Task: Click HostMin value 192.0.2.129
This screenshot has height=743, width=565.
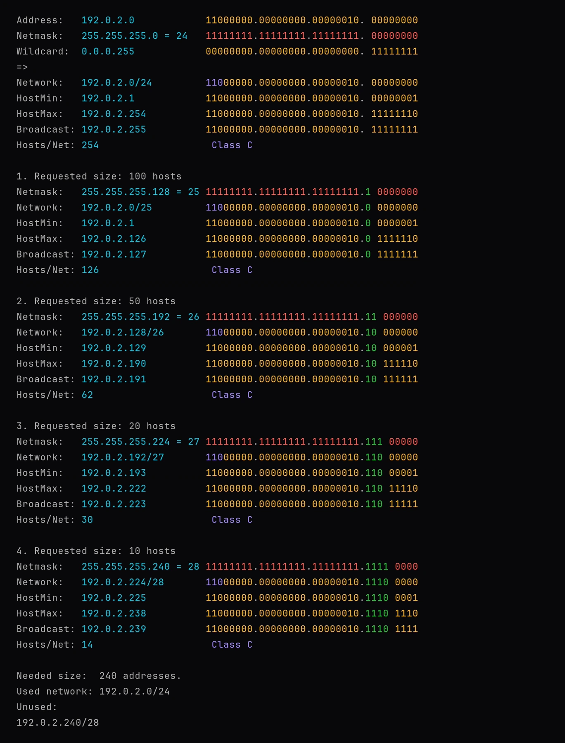Action: 114,348
